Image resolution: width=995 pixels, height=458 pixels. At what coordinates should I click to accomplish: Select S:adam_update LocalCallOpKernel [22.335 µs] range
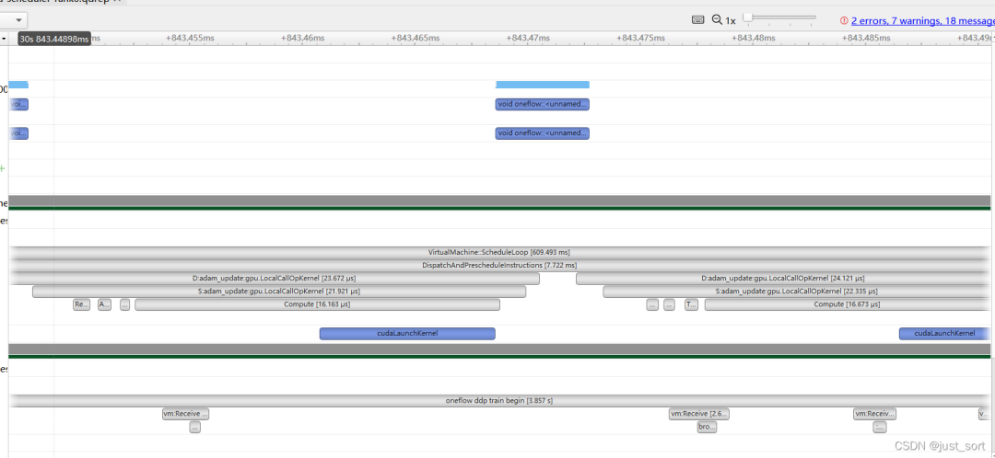coord(796,292)
